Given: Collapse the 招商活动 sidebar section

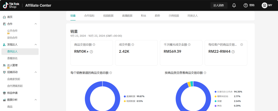Looking at the screenshot, I should 36,72.
